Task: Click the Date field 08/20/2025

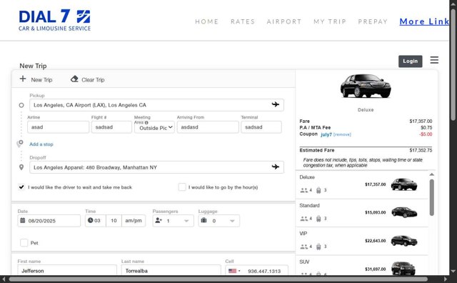Action: click(x=49, y=221)
